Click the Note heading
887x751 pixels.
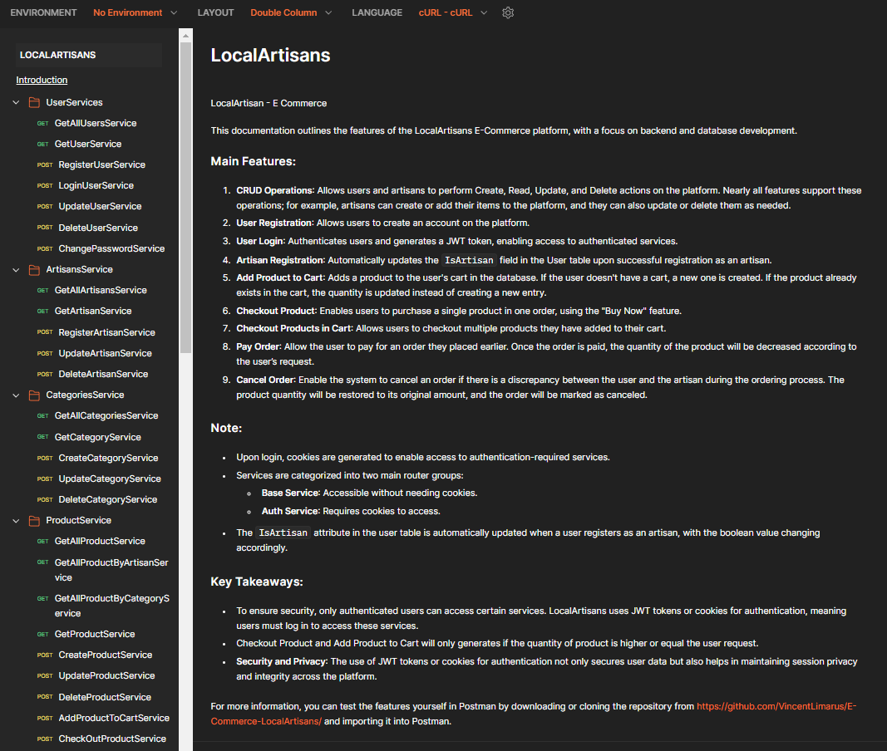[x=226, y=428]
